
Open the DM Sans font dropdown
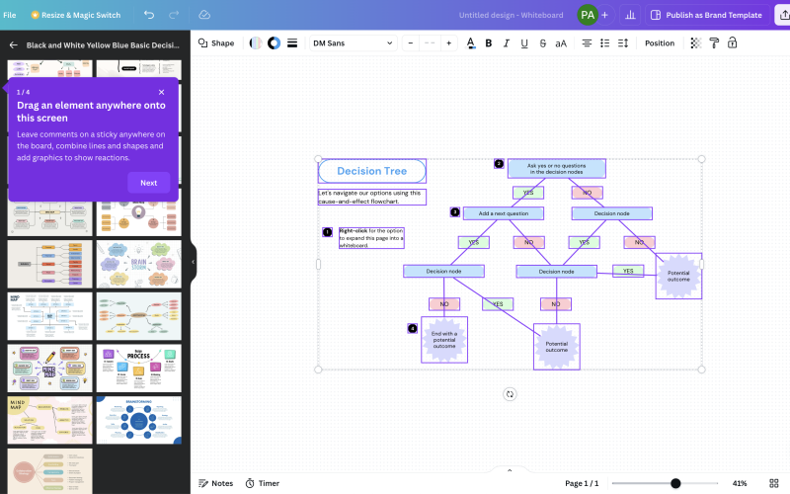(352, 43)
